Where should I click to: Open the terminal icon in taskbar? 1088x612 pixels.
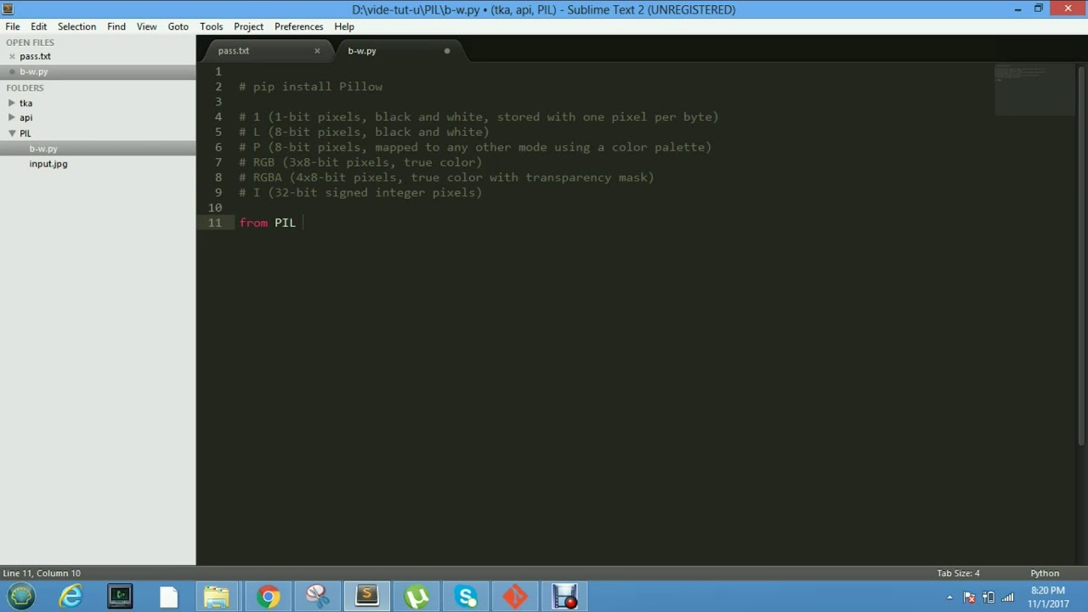[x=120, y=597]
